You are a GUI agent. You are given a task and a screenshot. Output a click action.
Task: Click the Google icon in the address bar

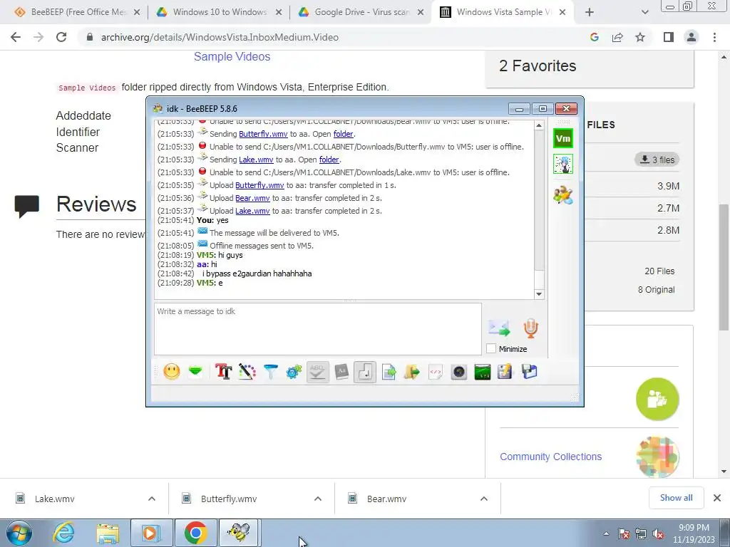(594, 37)
